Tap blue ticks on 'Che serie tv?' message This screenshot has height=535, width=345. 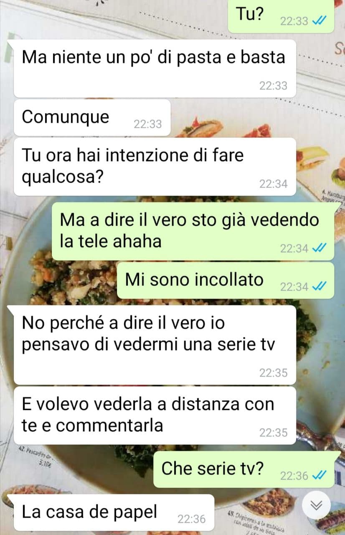(x=319, y=476)
